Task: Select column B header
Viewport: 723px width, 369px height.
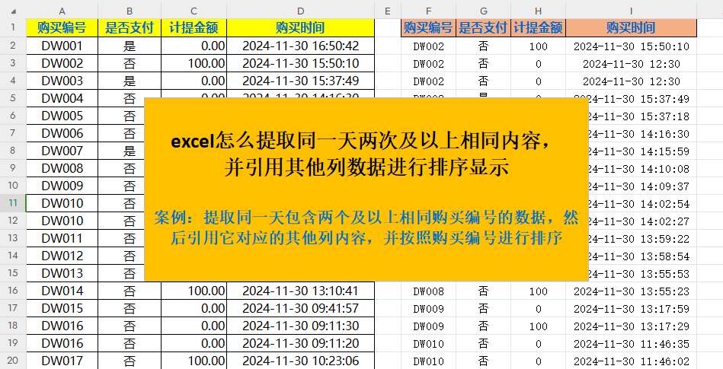Action: [x=130, y=11]
